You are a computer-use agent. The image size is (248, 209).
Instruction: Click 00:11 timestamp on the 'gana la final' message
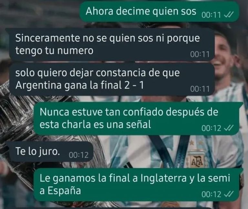(200, 89)
